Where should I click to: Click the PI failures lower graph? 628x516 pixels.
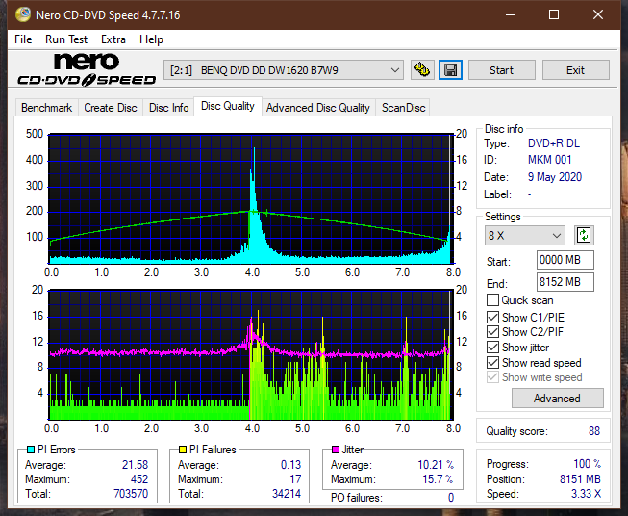tap(251, 355)
